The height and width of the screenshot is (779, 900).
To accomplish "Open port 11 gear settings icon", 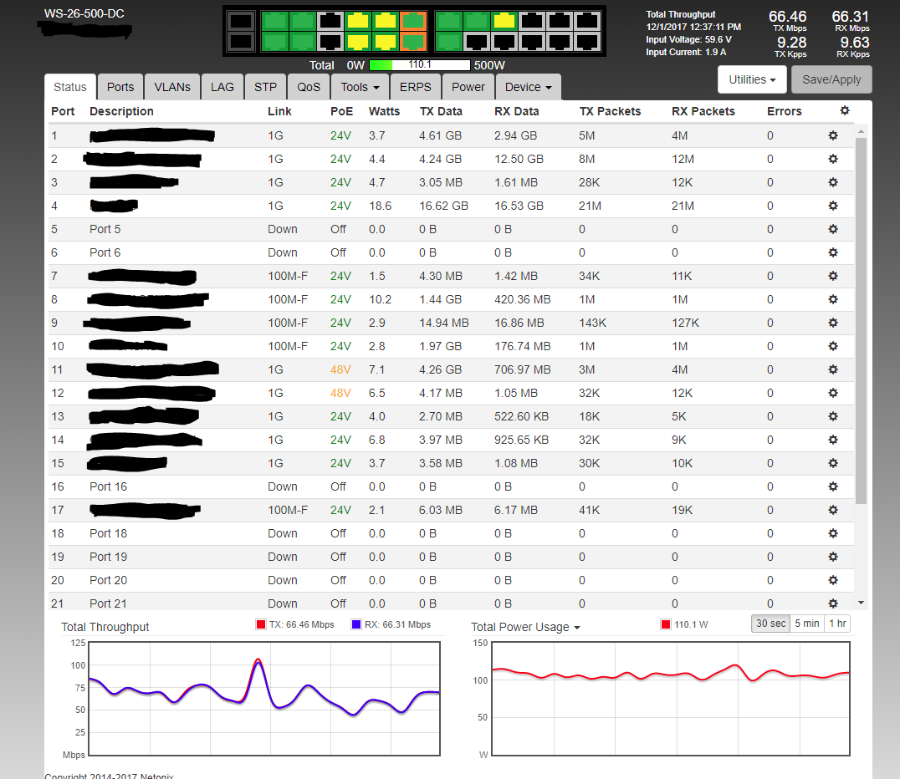I will [x=832, y=369].
